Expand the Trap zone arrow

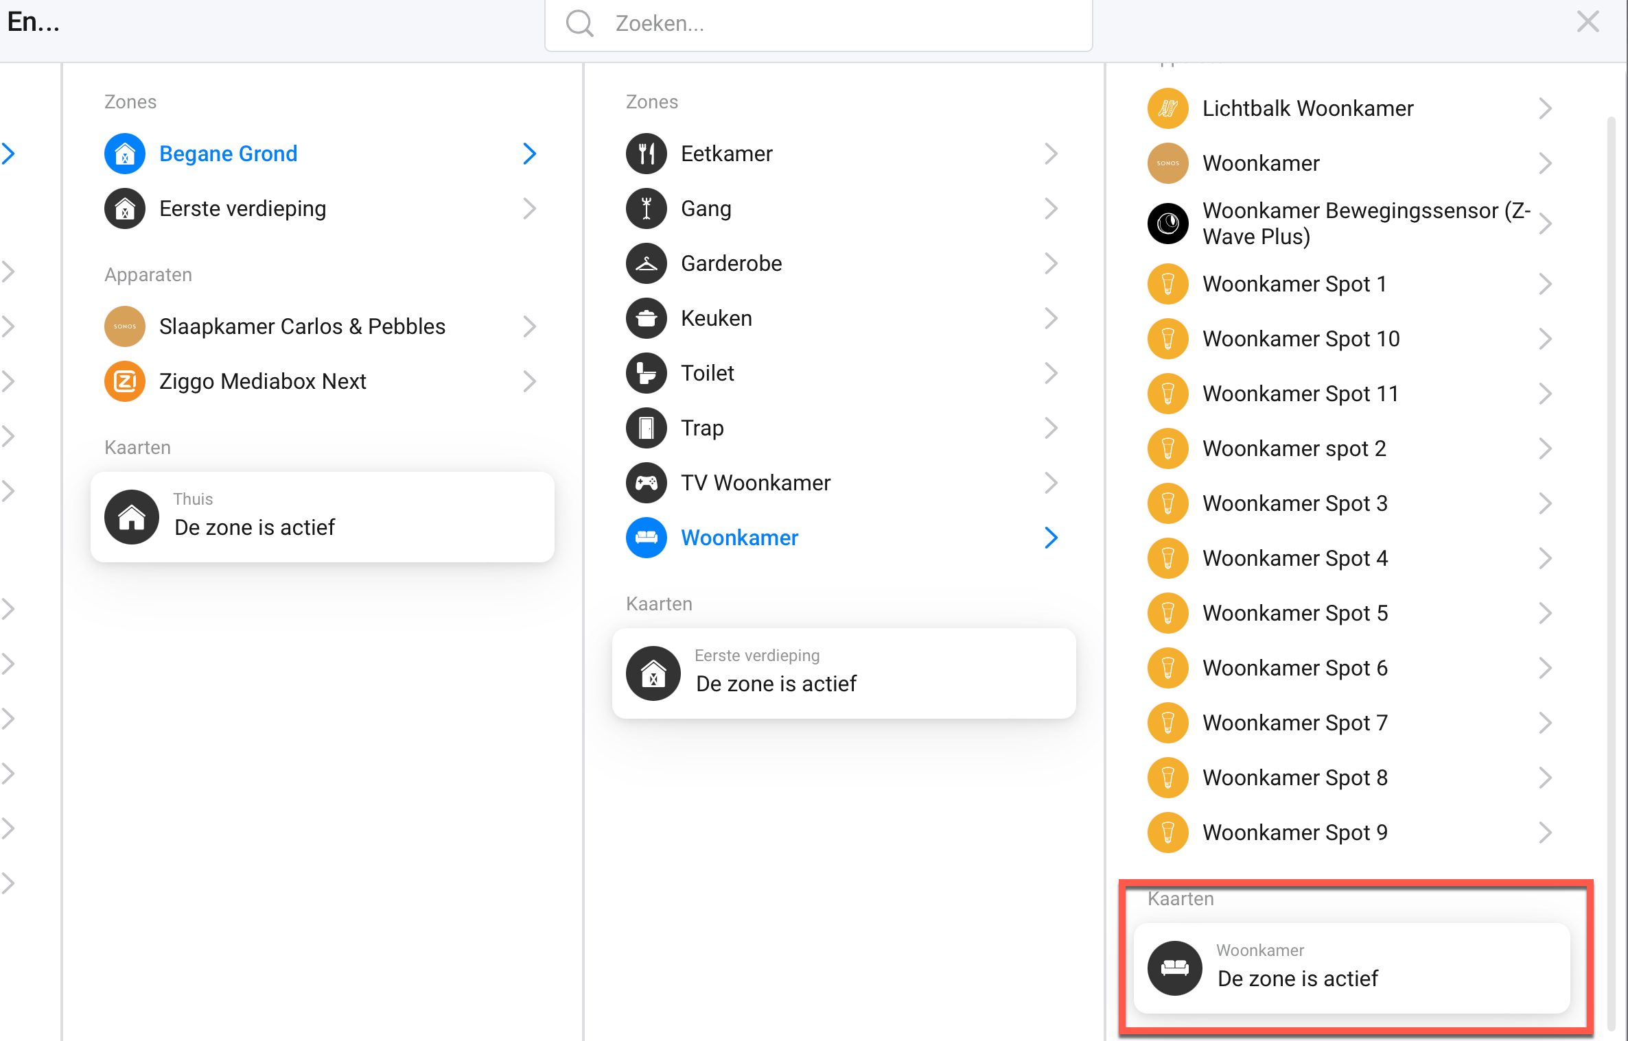click(x=1050, y=428)
